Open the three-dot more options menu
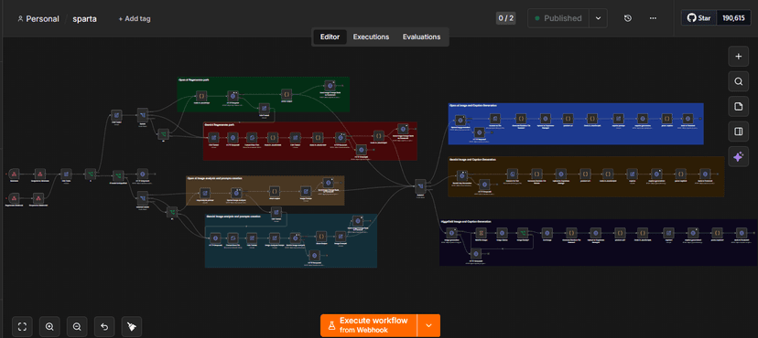 (653, 18)
